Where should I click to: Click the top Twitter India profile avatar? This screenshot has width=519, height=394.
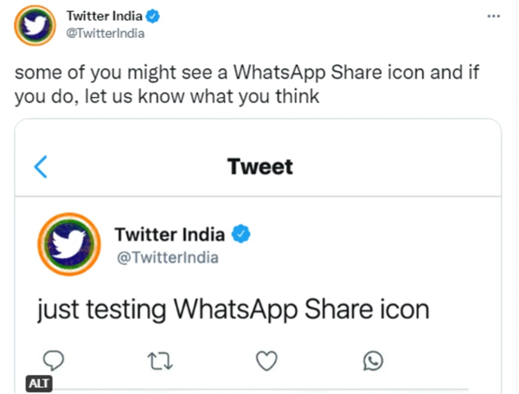(x=33, y=25)
